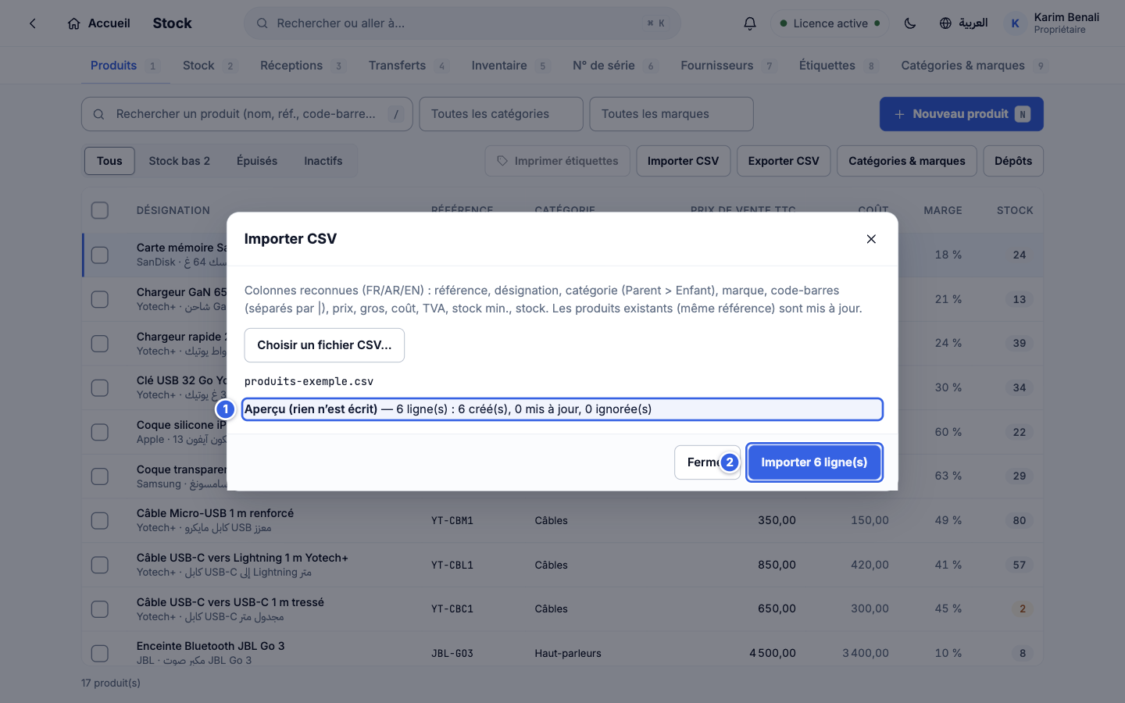Click produits-exemple.csv file name
Viewport: 1125px width, 703px height.
pyautogui.click(x=309, y=381)
